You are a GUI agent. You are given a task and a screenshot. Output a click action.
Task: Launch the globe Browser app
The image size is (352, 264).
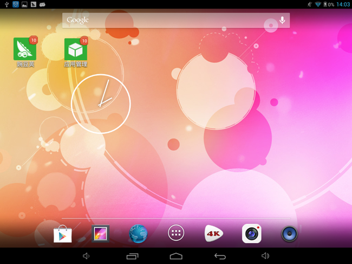click(138, 234)
